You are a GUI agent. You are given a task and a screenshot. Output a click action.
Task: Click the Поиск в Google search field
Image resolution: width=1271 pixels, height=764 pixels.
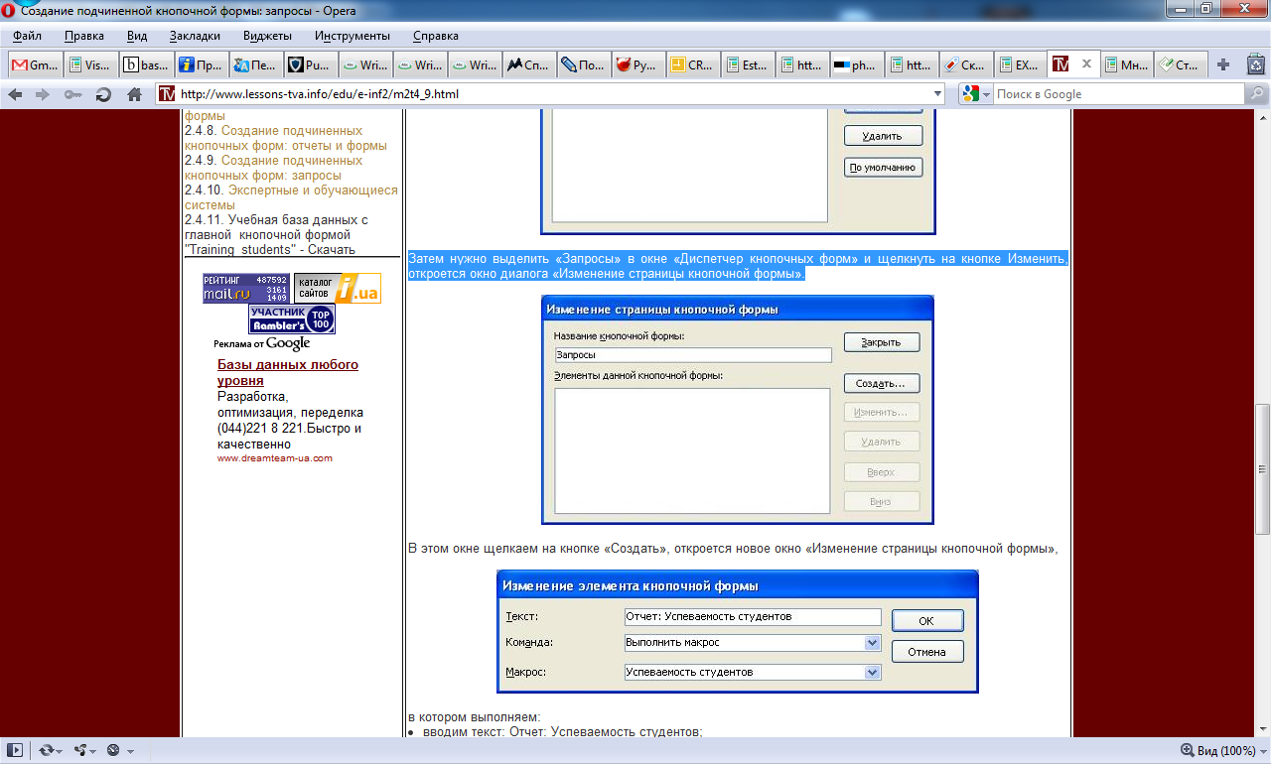tap(1119, 94)
